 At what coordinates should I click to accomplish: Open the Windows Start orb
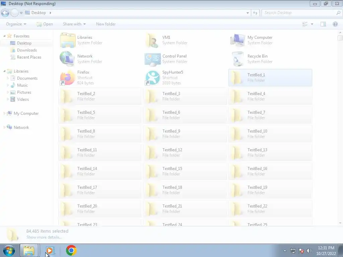[9, 250]
